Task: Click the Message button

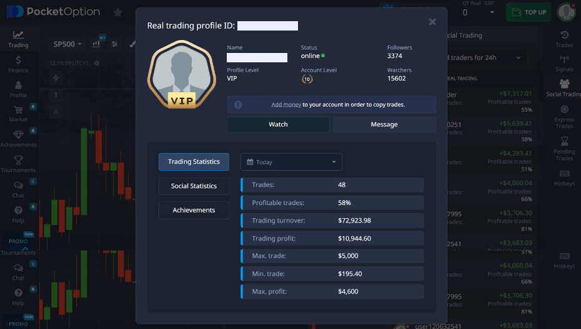Action: pos(384,124)
